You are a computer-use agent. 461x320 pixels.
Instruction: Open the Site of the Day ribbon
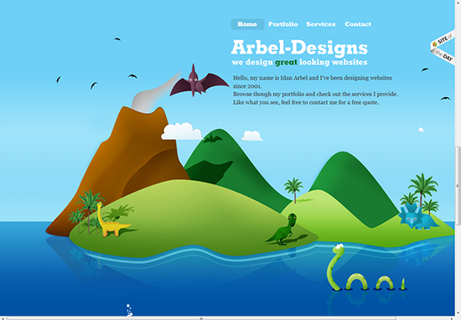(x=443, y=47)
